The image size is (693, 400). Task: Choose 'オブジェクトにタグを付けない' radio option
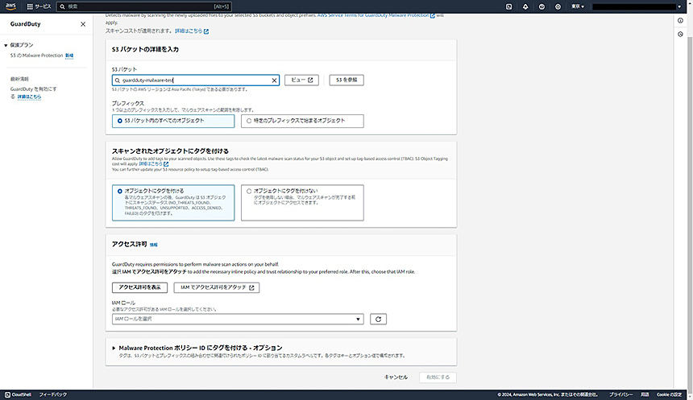(x=248, y=191)
